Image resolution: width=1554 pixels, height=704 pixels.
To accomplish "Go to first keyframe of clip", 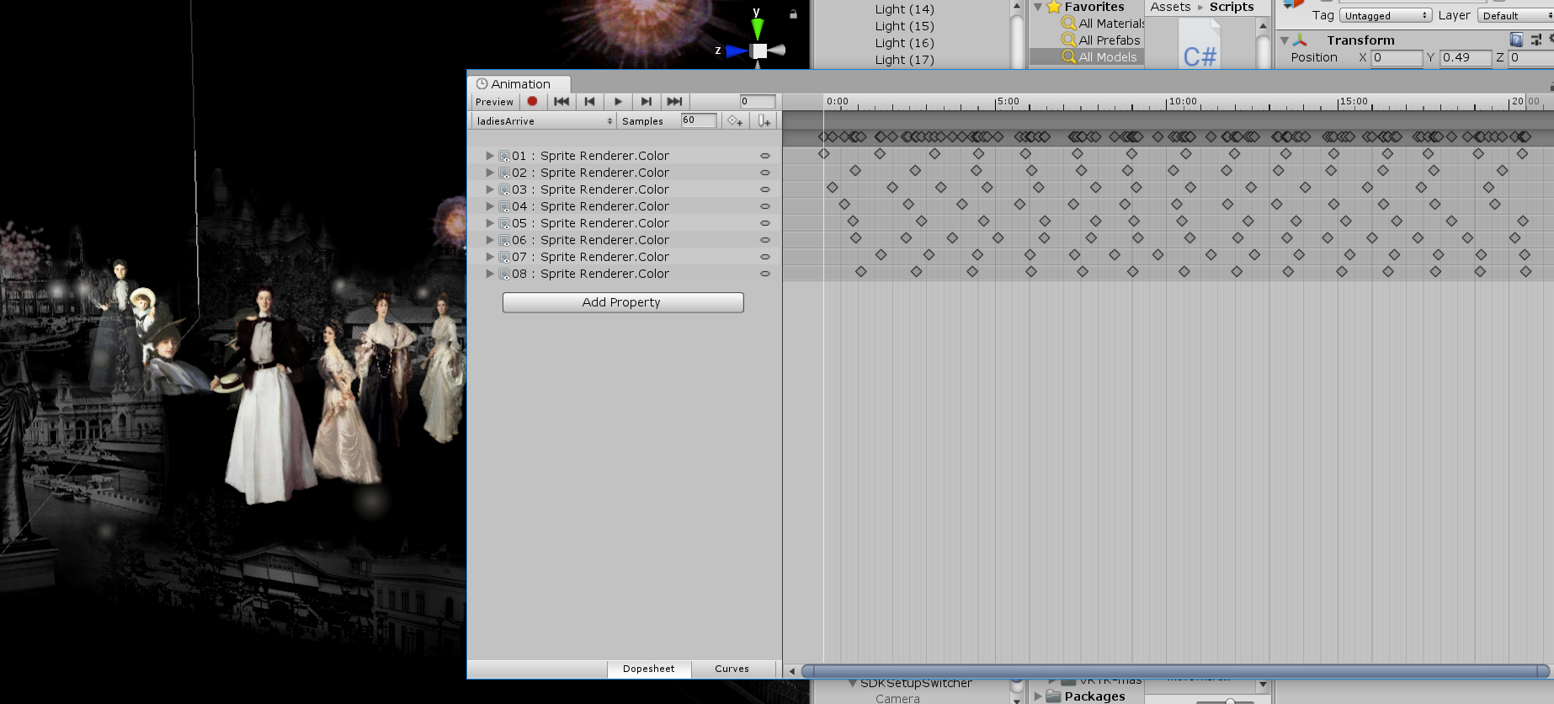I will (561, 101).
